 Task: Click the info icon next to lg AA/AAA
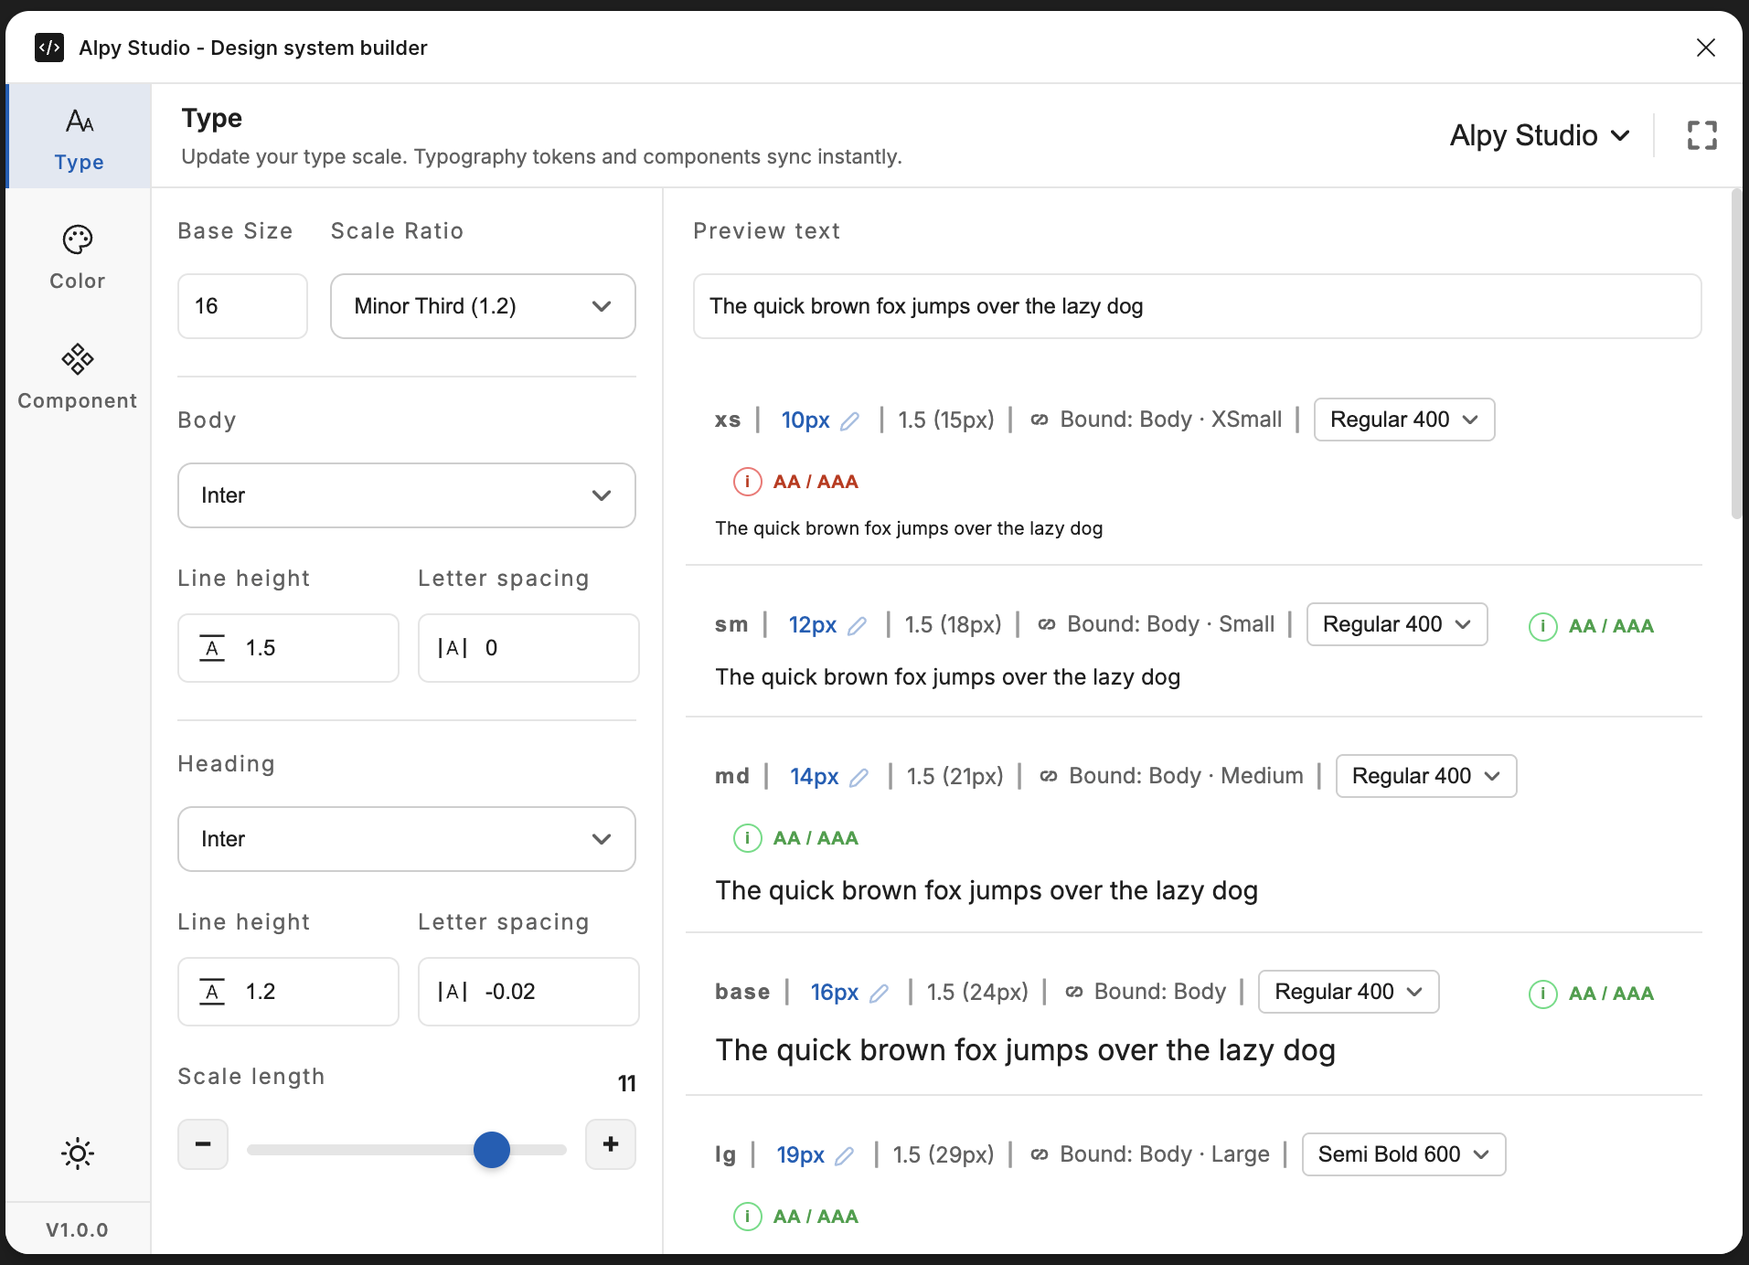click(748, 1217)
